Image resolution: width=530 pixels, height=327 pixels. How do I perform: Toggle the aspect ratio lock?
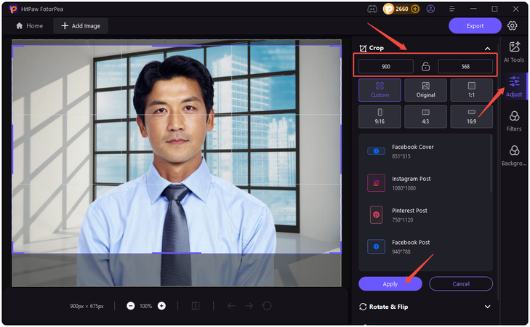(x=426, y=66)
